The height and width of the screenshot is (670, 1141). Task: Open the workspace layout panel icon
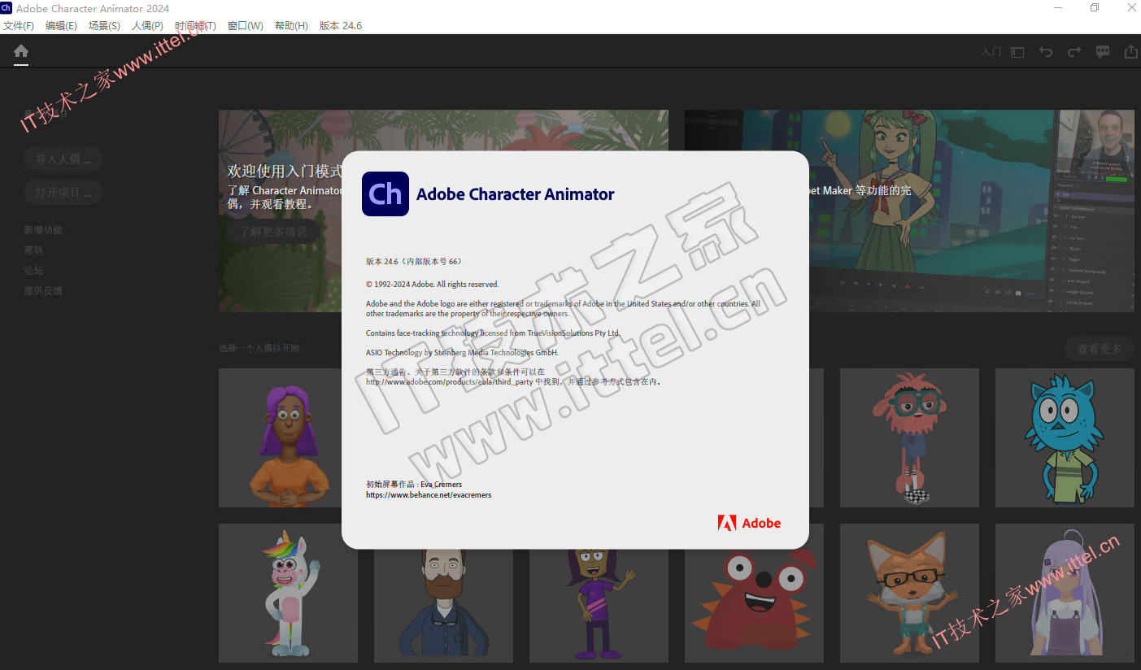click(1017, 52)
